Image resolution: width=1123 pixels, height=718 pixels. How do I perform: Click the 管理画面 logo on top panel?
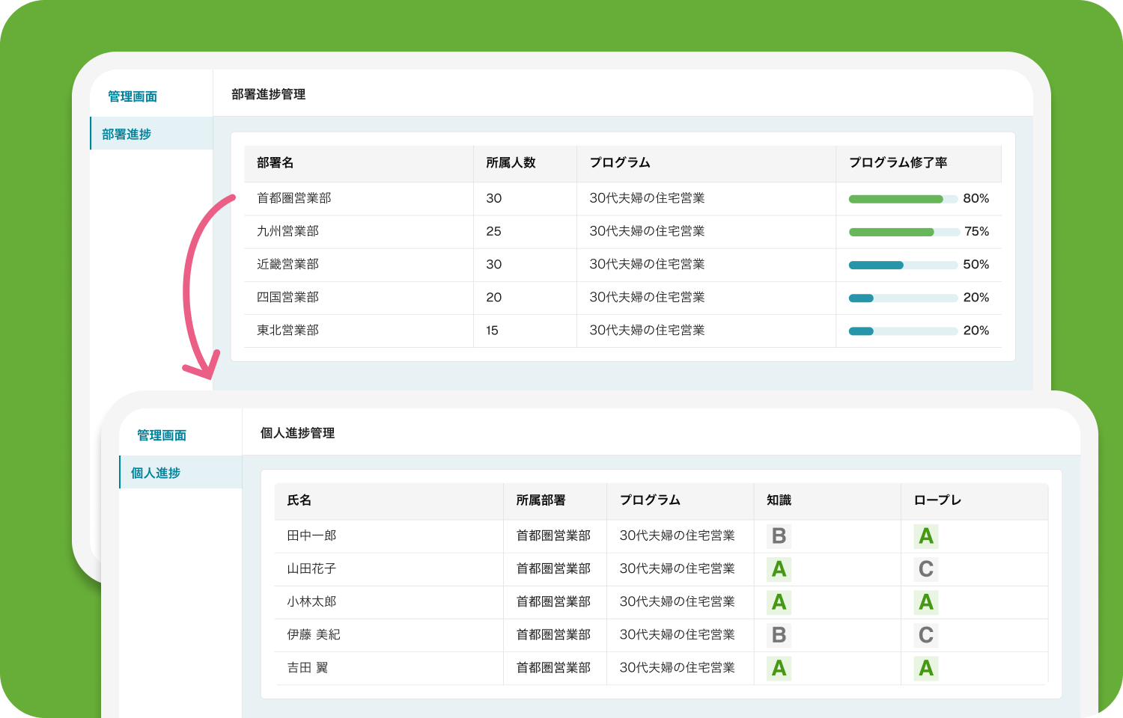coord(131,96)
